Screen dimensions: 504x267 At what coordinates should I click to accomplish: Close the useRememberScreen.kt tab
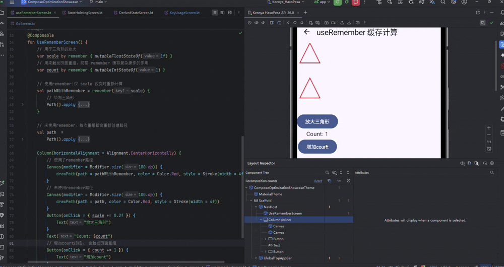55,13
